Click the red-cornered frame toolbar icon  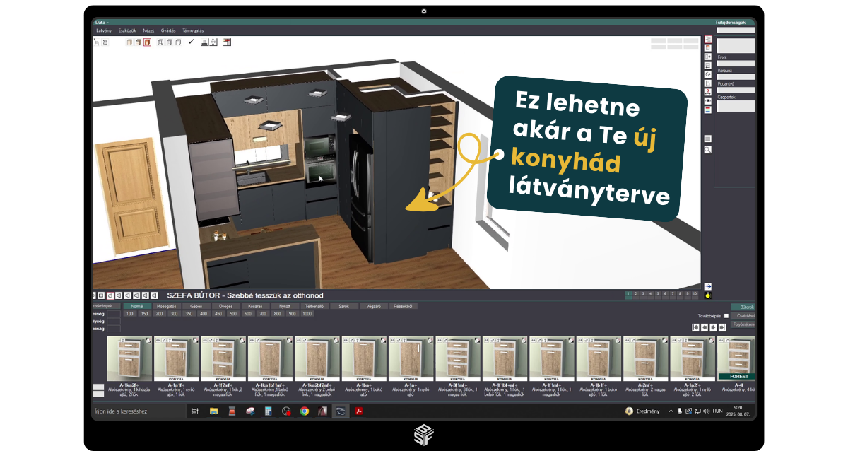click(x=227, y=42)
